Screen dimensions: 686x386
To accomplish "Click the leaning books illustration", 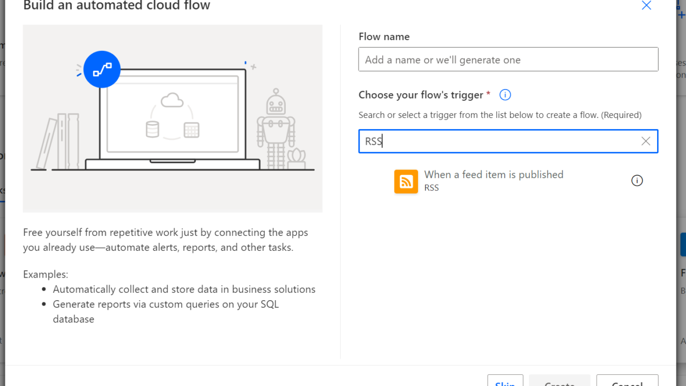I will 58,141.
